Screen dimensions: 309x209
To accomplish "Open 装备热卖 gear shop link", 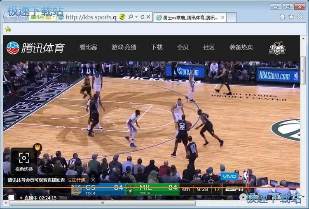I will (241, 47).
